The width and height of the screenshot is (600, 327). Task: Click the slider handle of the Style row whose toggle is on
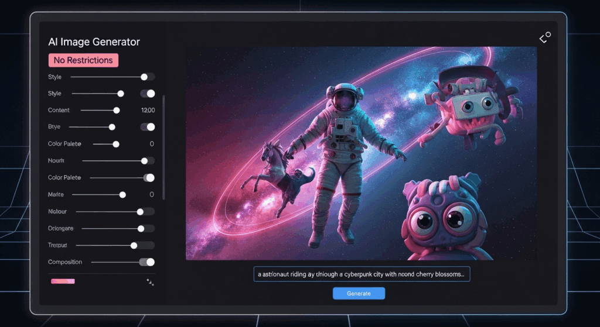[121, 94]
